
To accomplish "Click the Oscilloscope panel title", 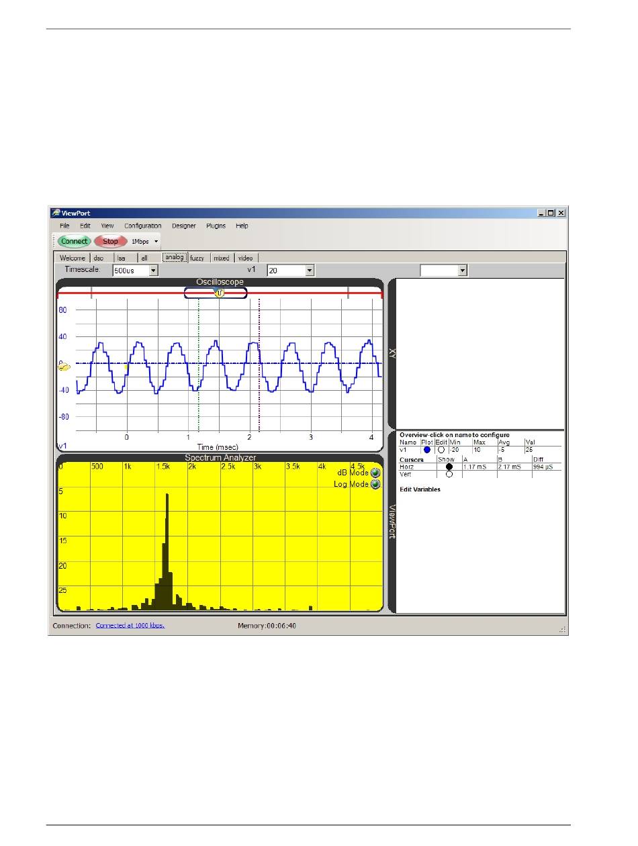I will click(x=220, y=282).
